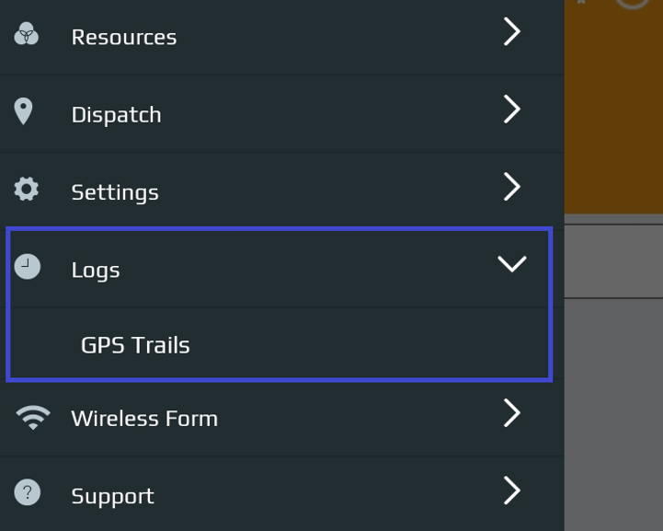Click the Dispatch map pin icon

coord(23,111)
